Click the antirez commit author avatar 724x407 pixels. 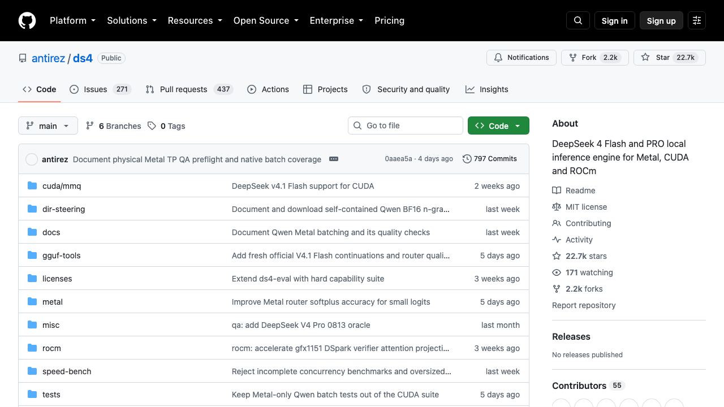pyautogui.click(x=32, y=159)
